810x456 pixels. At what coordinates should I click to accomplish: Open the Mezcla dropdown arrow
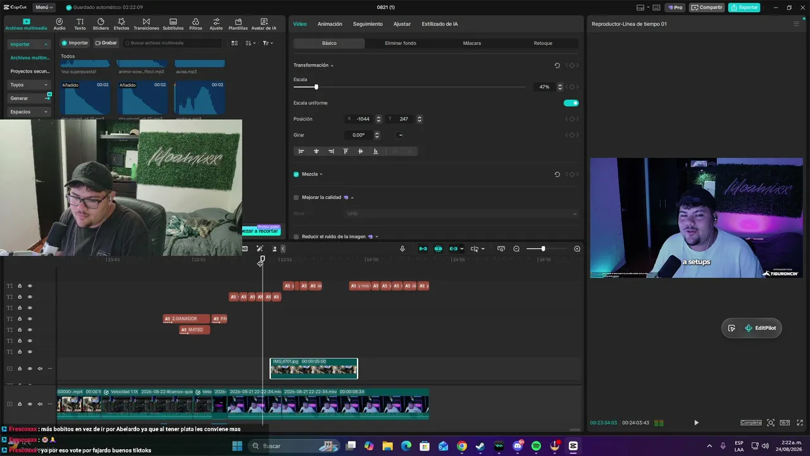coord(321,174)
